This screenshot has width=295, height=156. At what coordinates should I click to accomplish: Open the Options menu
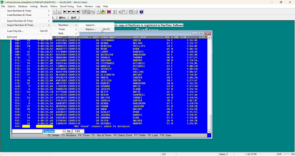12,6
